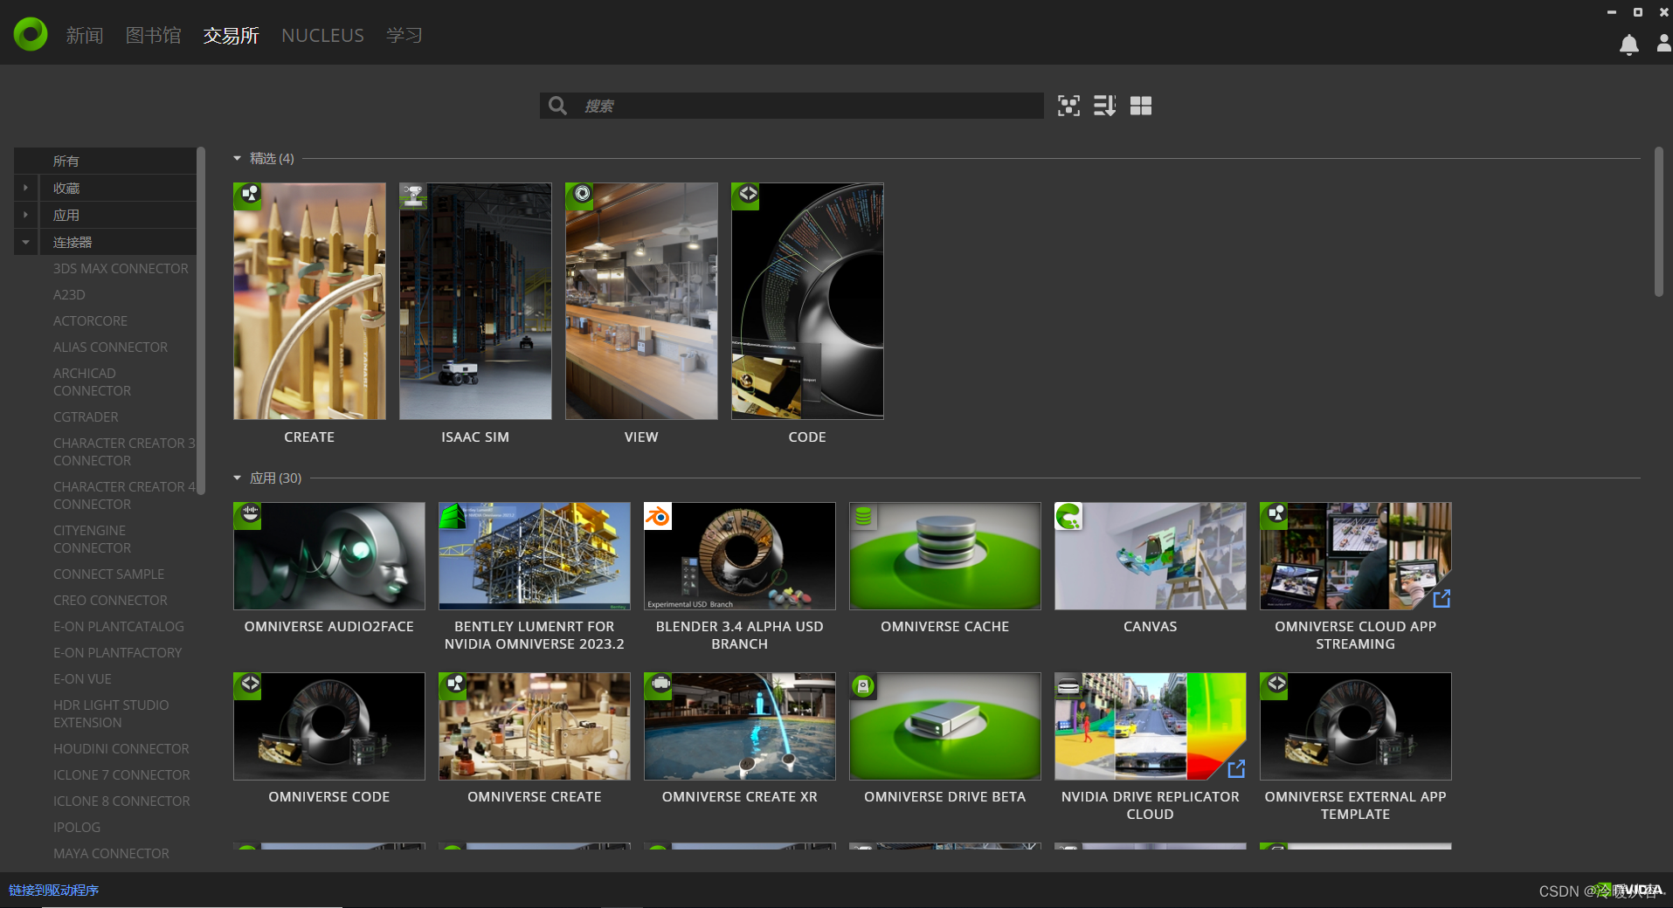Click the Omniverse Create card badge icon
This screenshot has width=1673, height=908.
[453, 686]
